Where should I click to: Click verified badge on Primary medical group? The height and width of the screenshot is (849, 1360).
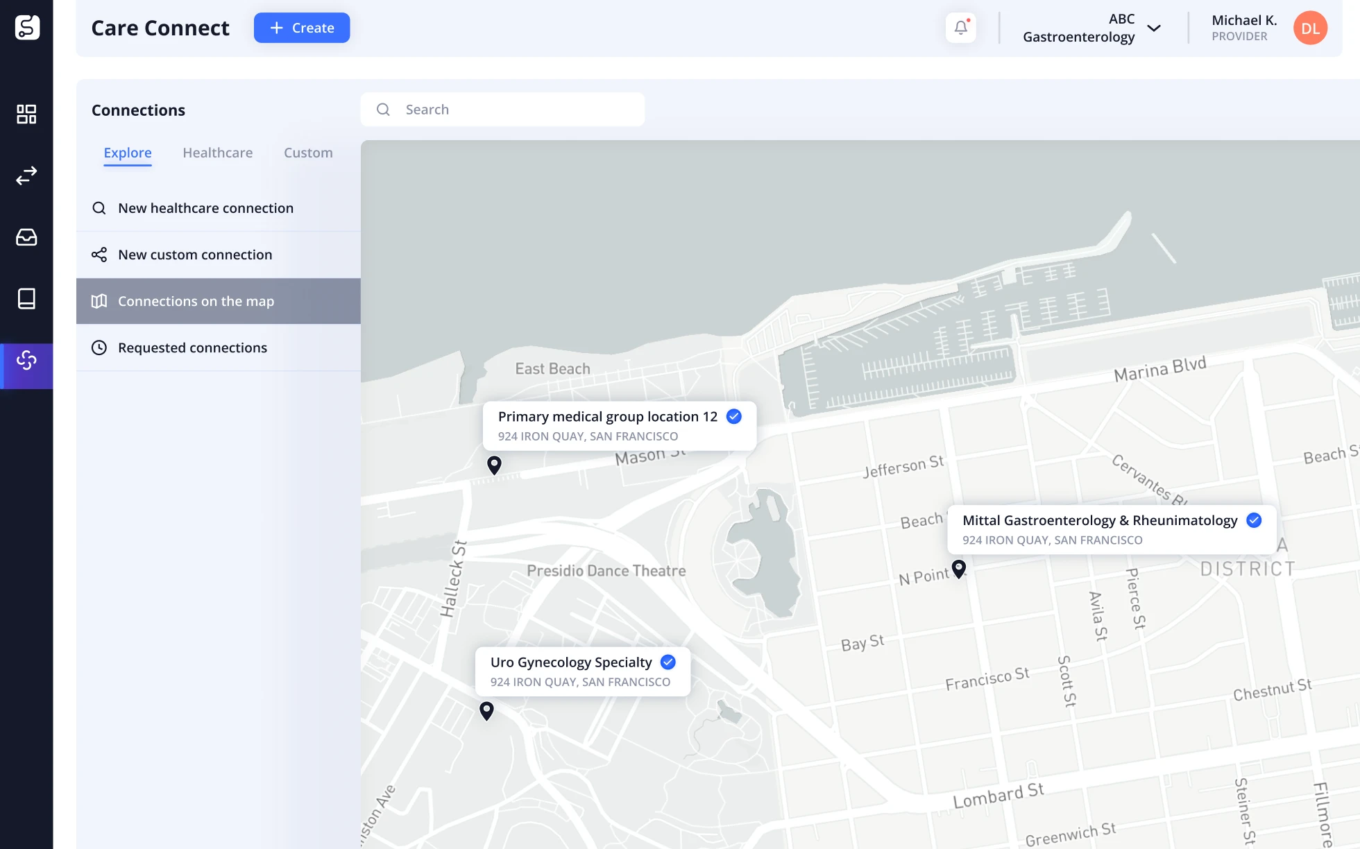pyautogui.click(x=733, y=416)
